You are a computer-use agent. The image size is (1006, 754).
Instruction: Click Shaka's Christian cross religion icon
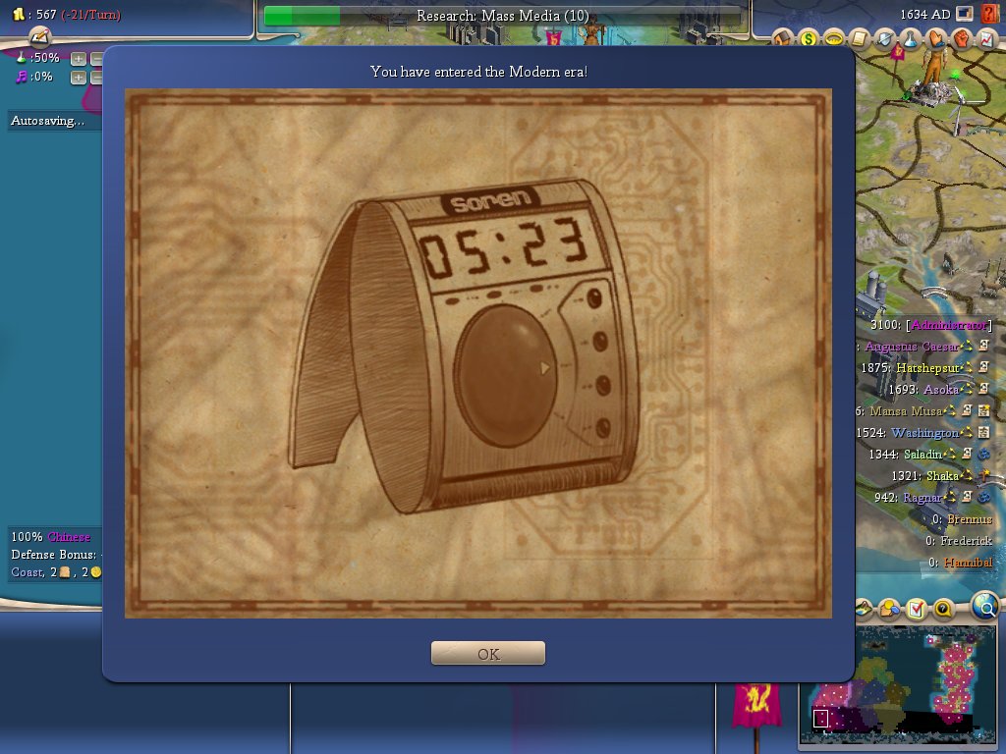click(984, 475)
